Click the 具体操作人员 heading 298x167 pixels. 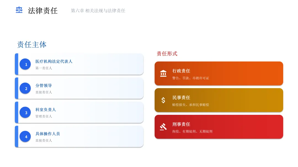coord(47,134)
